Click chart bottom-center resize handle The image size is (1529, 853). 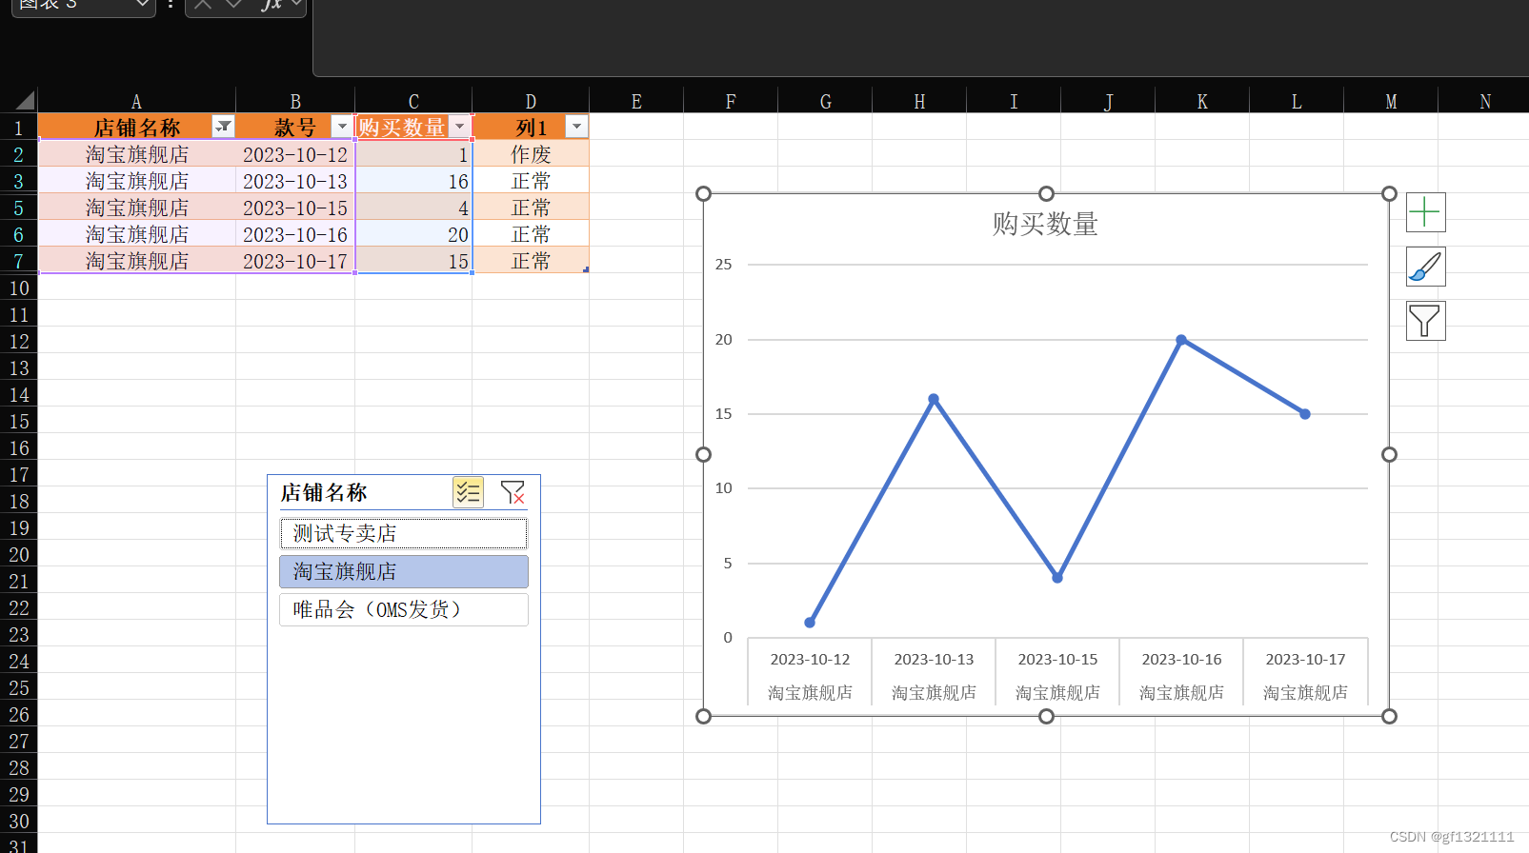[x=1046, y=716]
